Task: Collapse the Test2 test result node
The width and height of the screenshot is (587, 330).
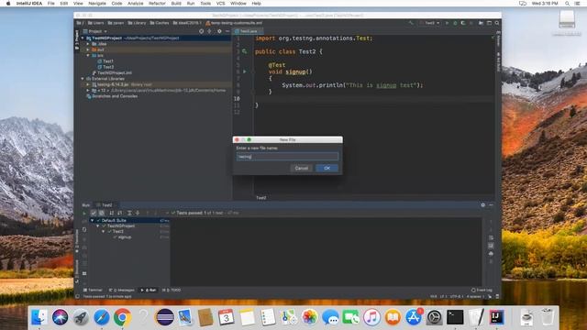Action: point(104,232)
